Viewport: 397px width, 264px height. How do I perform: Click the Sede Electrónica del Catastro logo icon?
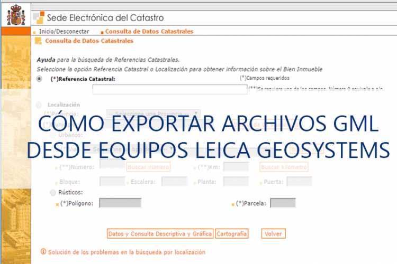click(39, 17)
